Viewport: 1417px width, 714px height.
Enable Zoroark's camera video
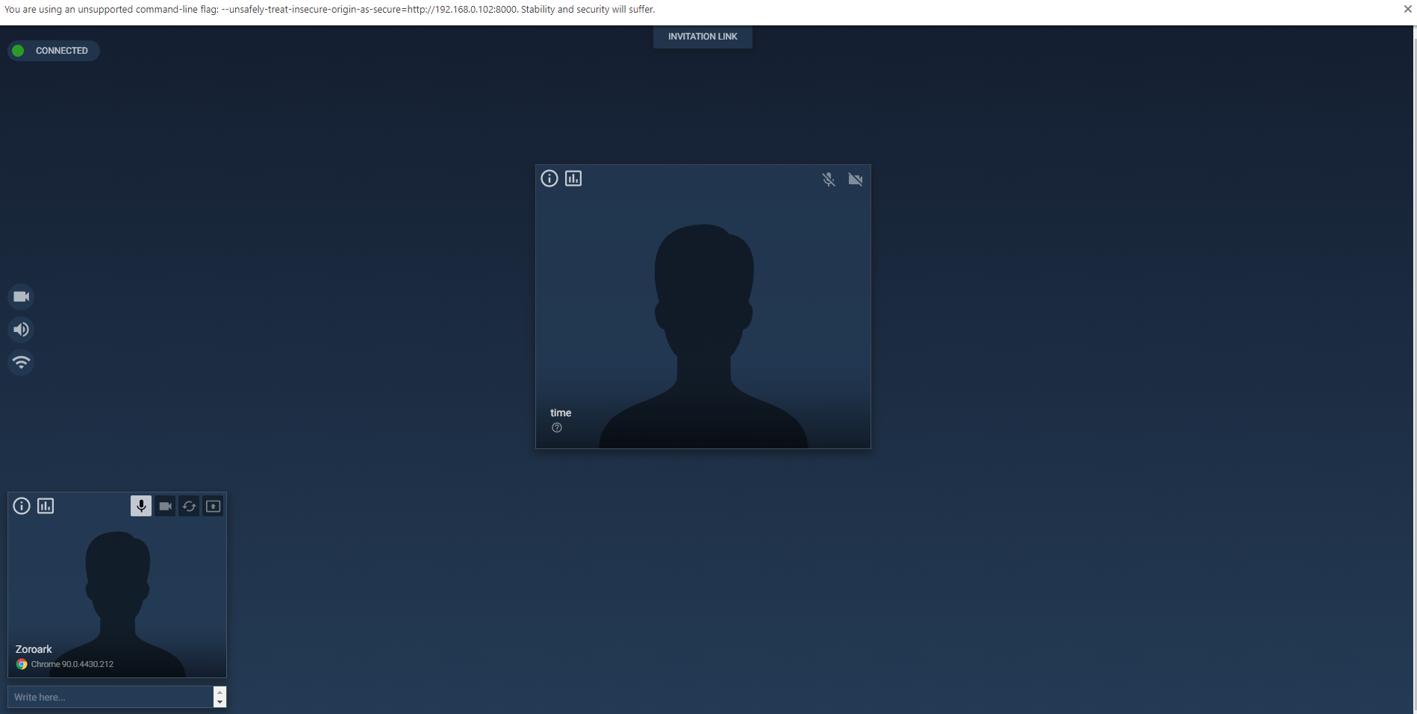click(x=165, y=506)
